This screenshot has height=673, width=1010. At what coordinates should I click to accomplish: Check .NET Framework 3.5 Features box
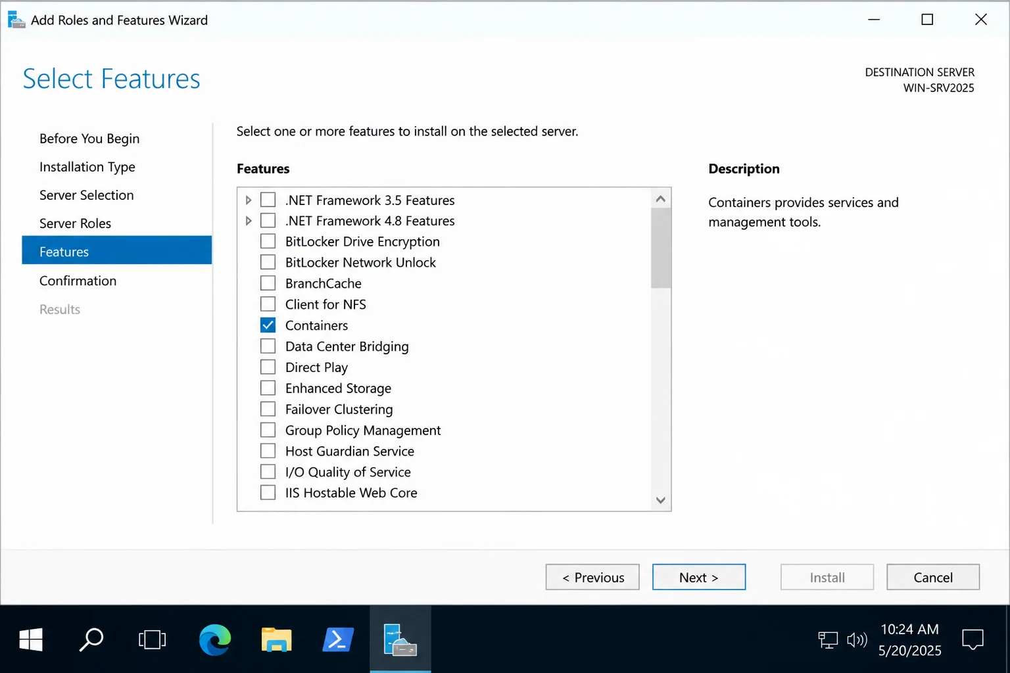pos(268,199)
